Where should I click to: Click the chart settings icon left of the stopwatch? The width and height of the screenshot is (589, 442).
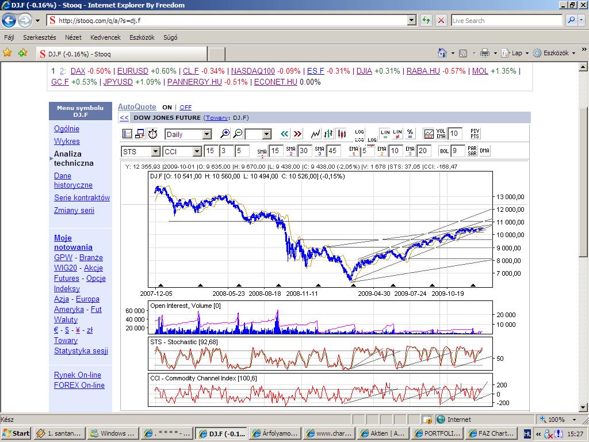(127, 134)
